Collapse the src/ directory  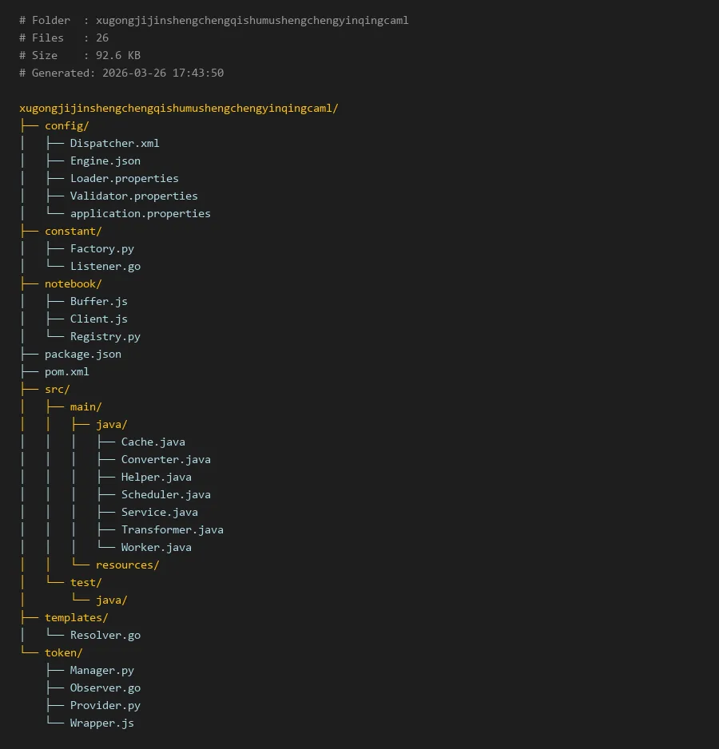click(57, 389)
